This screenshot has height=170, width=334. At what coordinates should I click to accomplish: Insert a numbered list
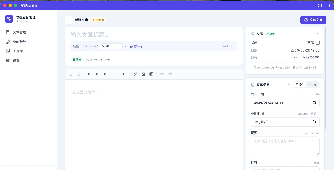click(125, 74)
